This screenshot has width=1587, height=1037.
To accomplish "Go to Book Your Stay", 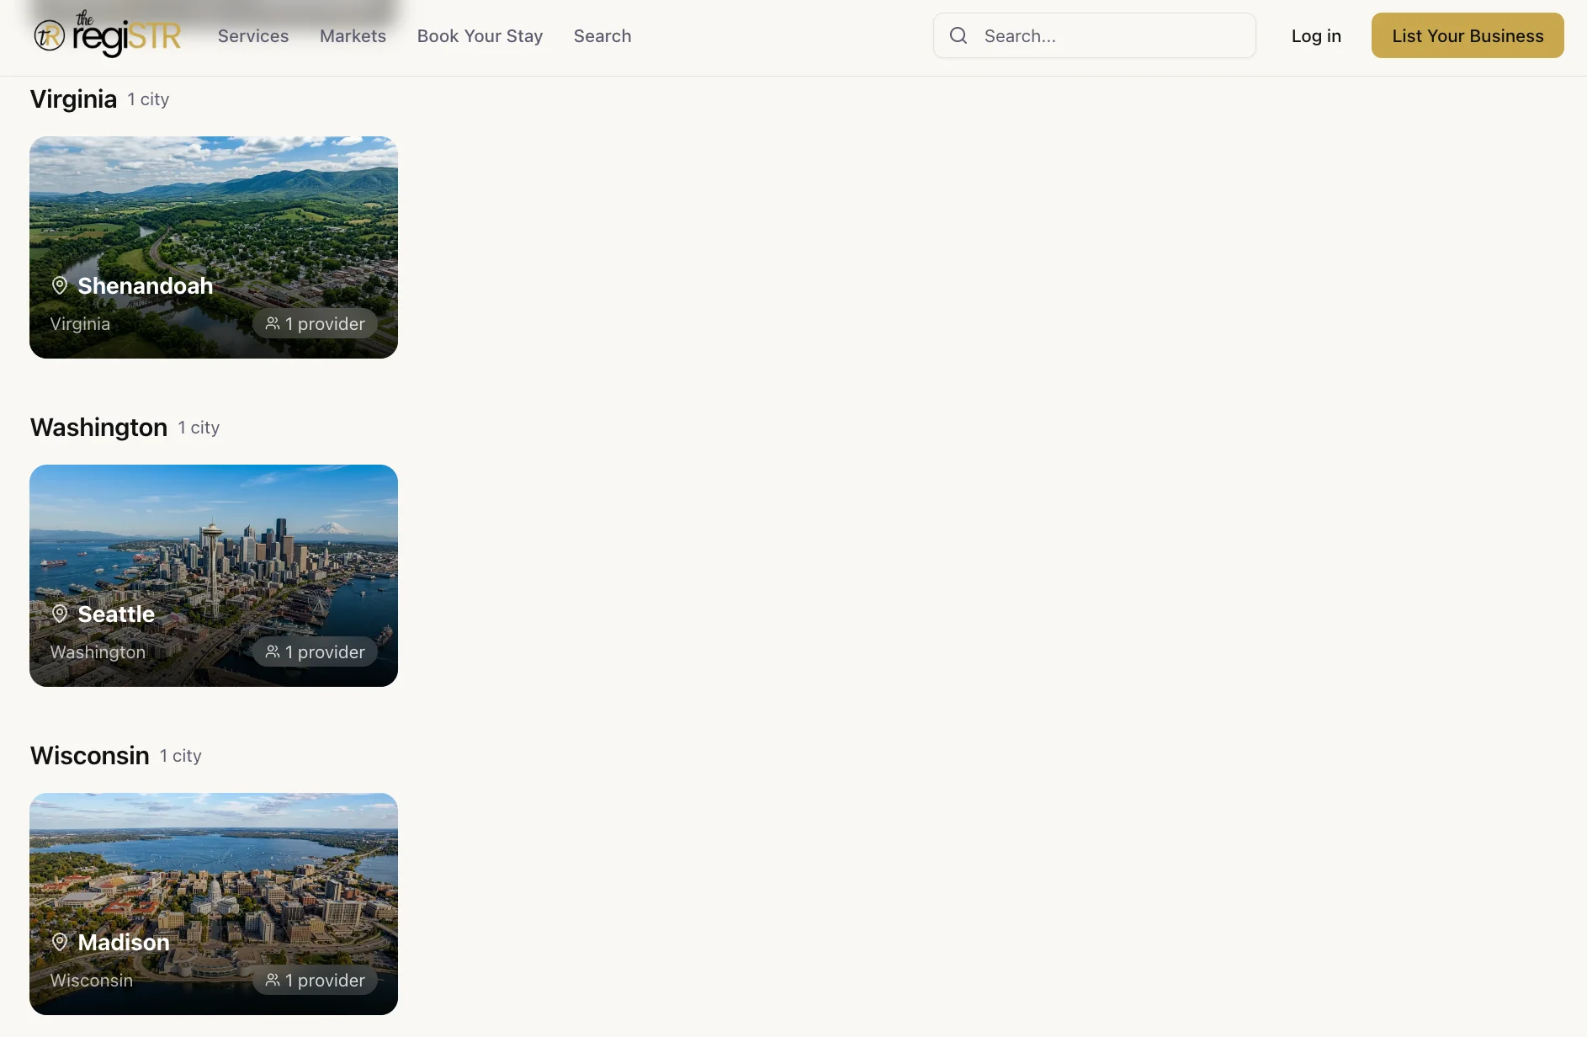I will tap(480, 36).
